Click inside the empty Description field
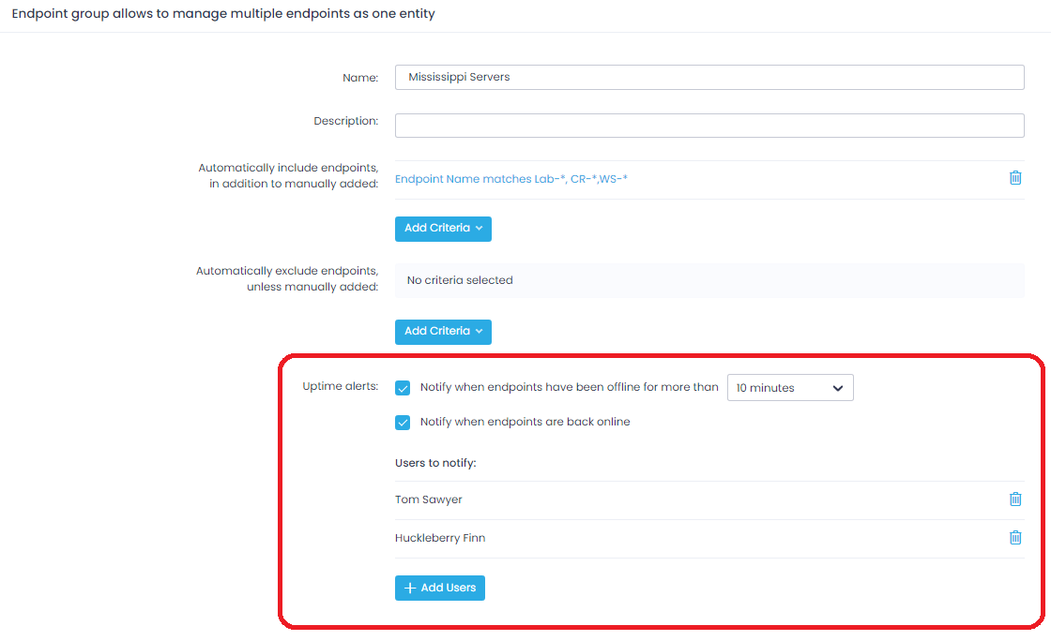Viewport: 1051px width, 641px height. point(708,125)
